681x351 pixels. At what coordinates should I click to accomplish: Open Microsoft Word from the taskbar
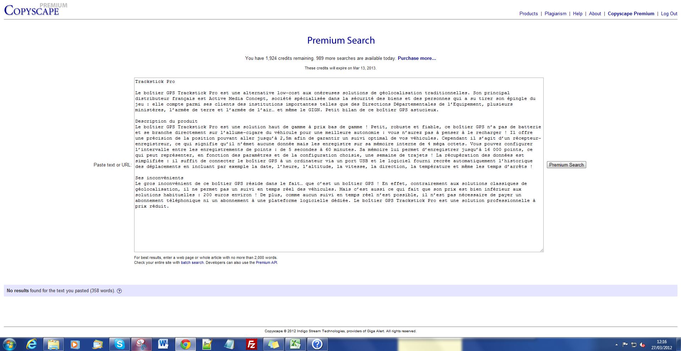pyautogui.click(x=163, y=344)
